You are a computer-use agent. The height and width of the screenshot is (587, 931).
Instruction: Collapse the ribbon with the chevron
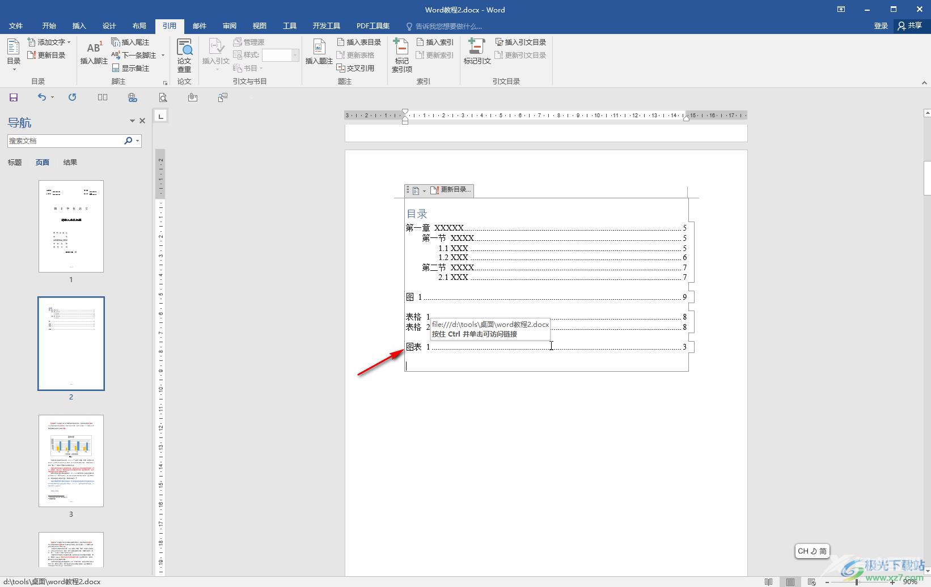pos(924,83)
